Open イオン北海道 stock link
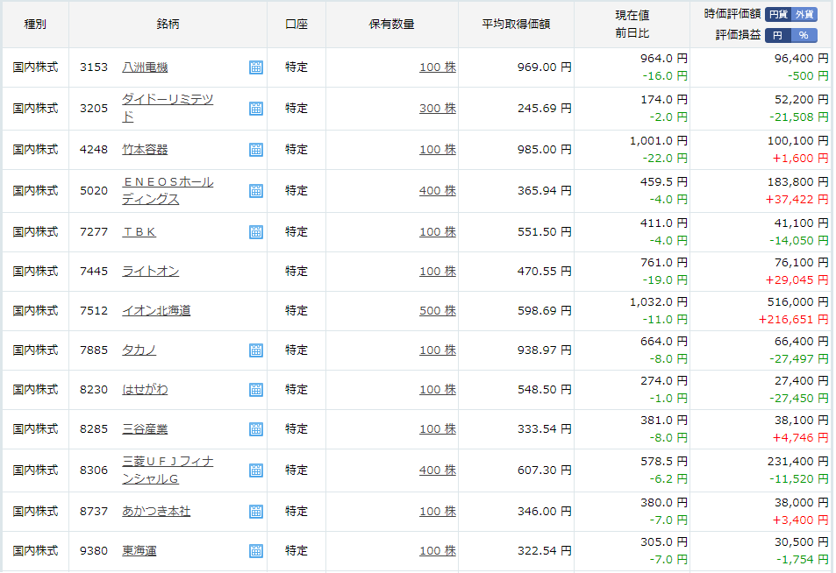Image resolution: width=836 pixels, height=573 pixels. (156, 311)
